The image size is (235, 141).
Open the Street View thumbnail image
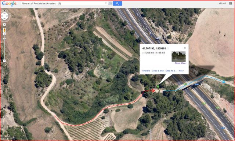pyautogui.click(x=178, y=56)
